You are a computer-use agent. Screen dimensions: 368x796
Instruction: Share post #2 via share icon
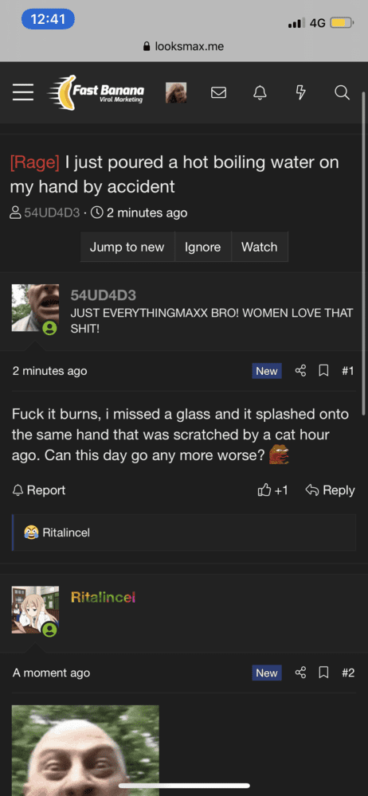tap(300, 673)
